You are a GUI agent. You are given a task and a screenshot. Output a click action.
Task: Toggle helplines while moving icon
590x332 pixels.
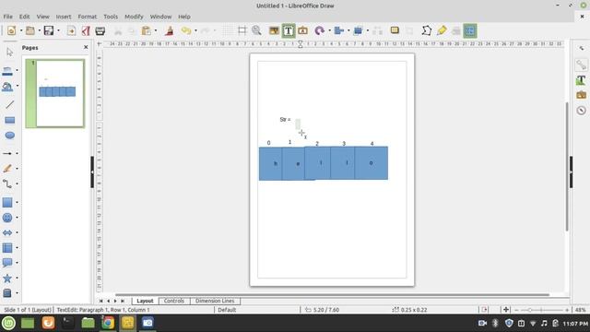pos(242,30)
